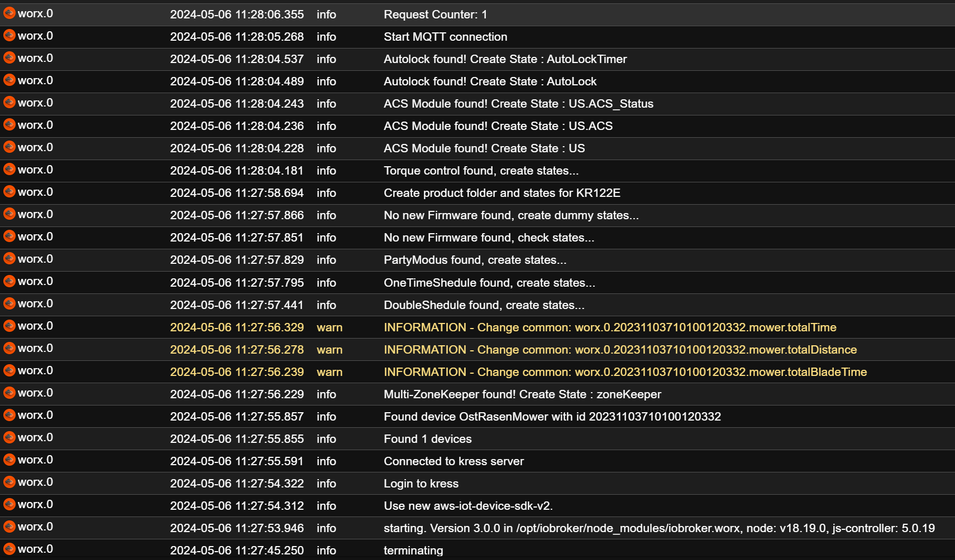
Task: Click the worx icon in the Start MQTT connection row
Action: click(x=9, y=36)
